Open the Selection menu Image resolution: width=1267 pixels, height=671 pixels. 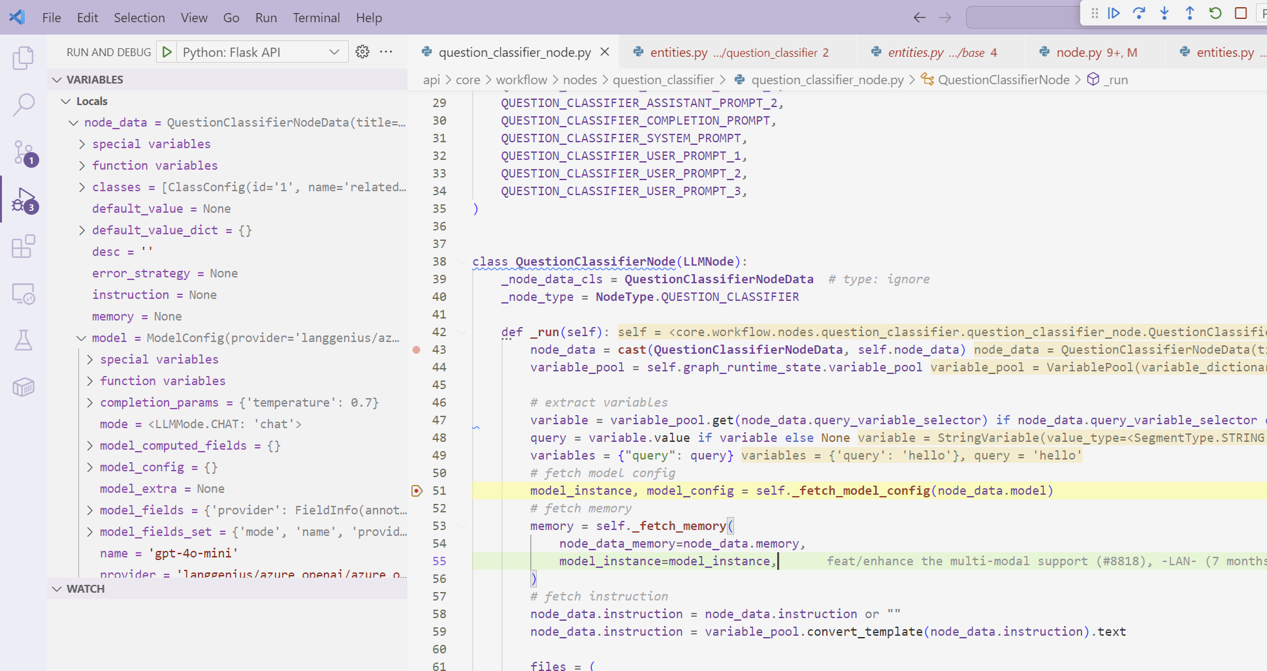[x=139, y=18]
